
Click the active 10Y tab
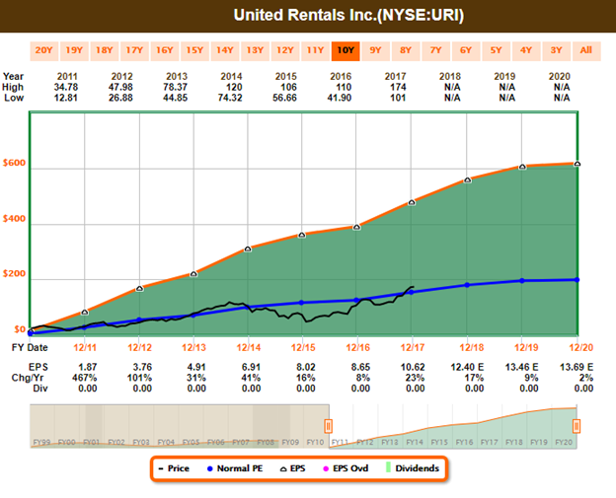coord(346,50)
